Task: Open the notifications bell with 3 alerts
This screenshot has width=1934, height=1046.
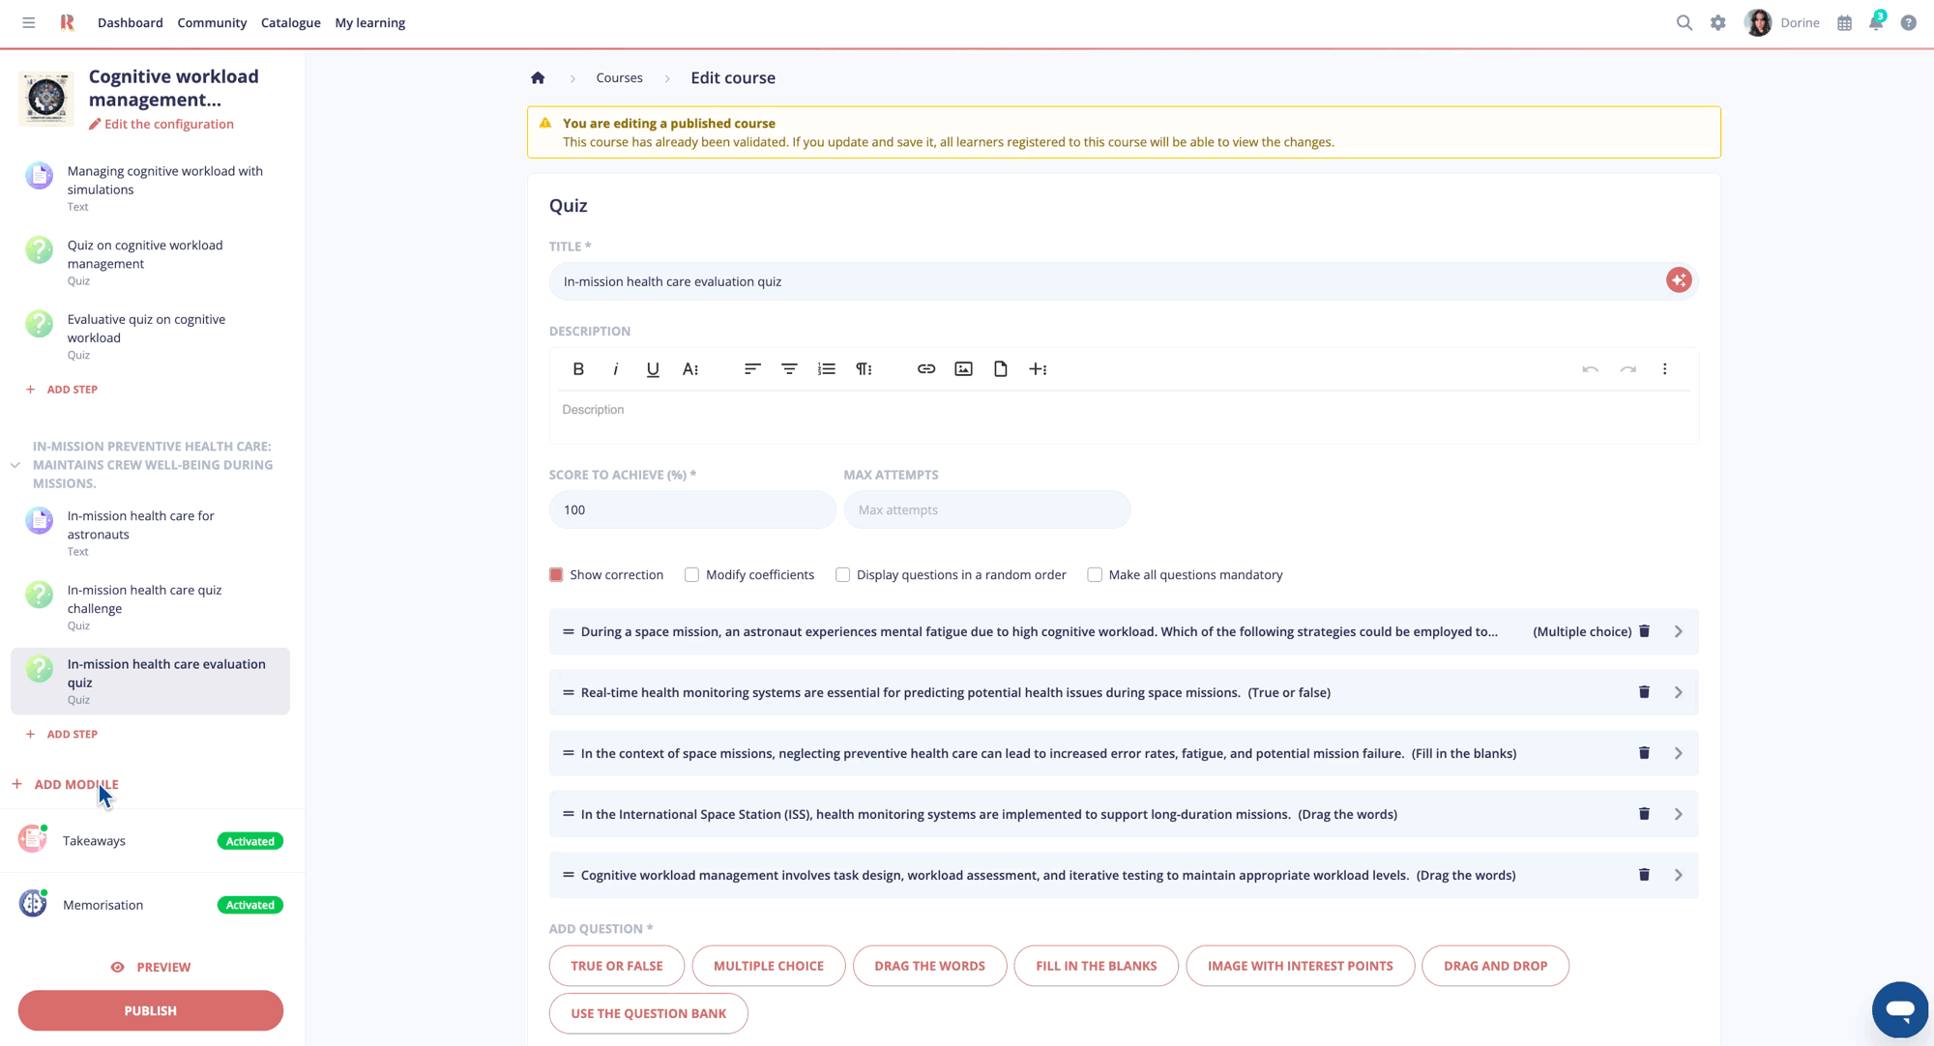Action: coord(1874,22)
